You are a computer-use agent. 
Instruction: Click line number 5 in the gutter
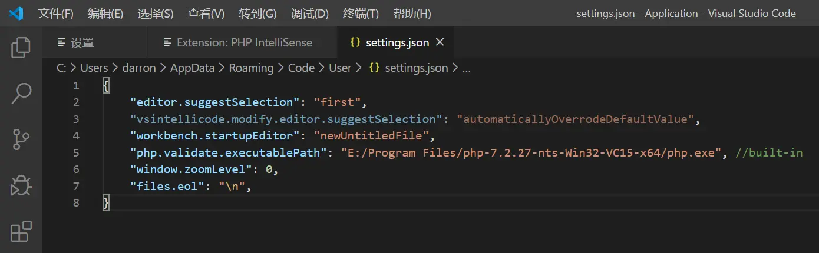pos(75,153)
